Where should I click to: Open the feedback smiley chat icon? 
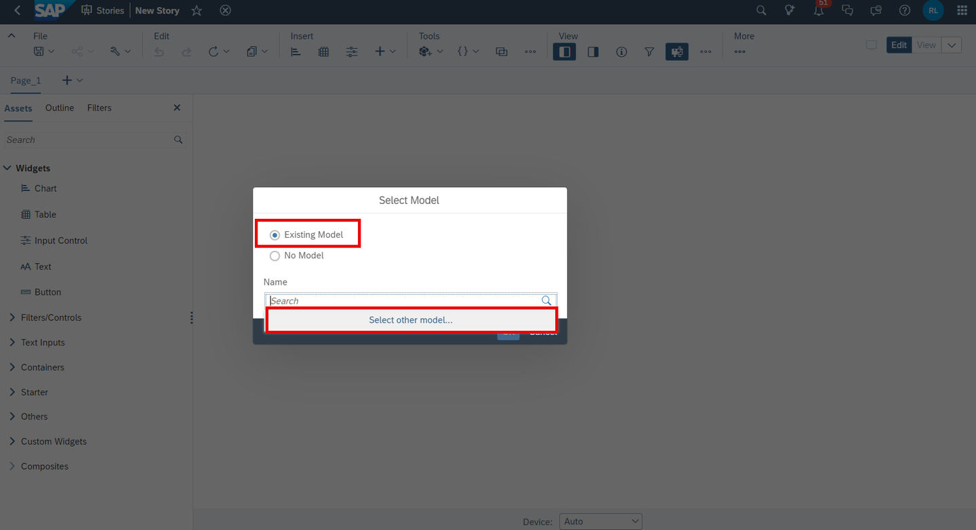click(x=876, y=10)
